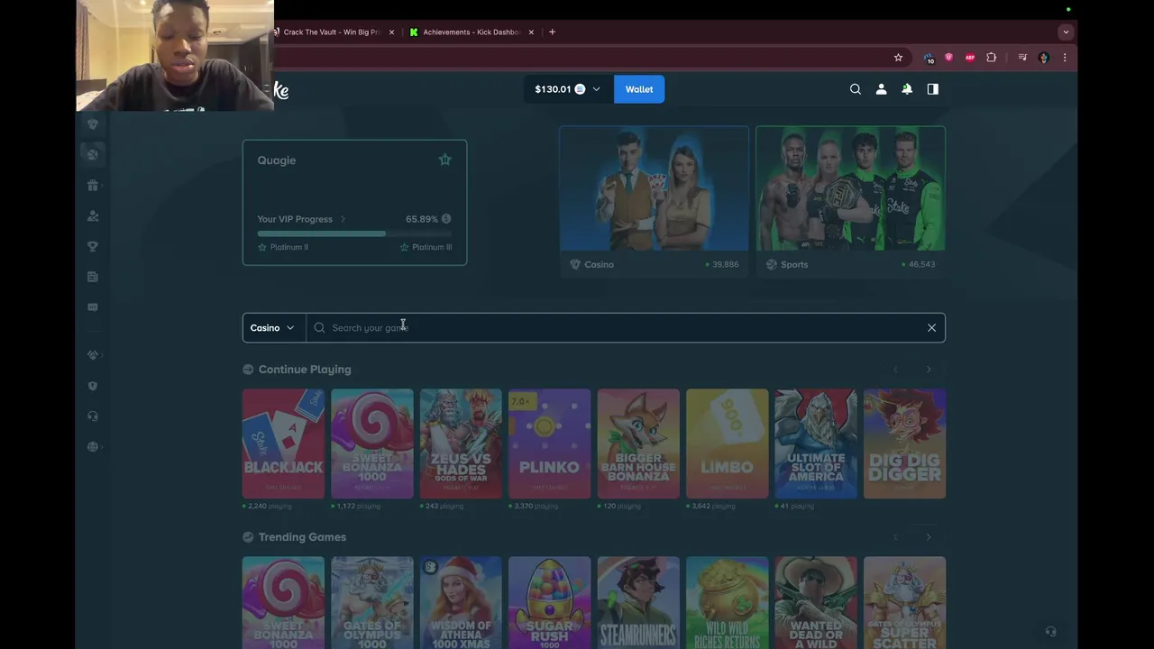Open the chat forum sidebar icon
The width and height of the screenshot is (1154, 649).
pyautogui.click(x=92, y=307)
